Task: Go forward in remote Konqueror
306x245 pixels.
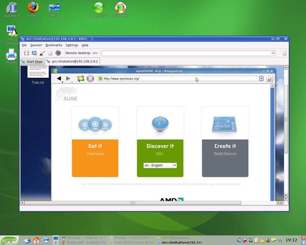Action: coord(68,79)
